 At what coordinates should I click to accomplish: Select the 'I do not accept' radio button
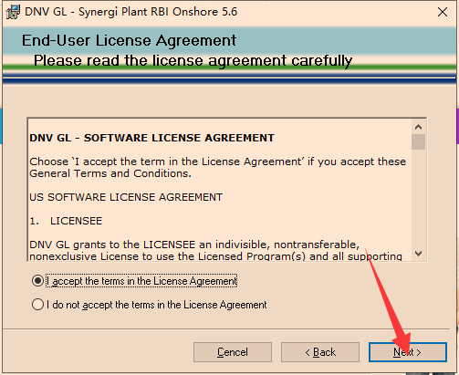37,305
